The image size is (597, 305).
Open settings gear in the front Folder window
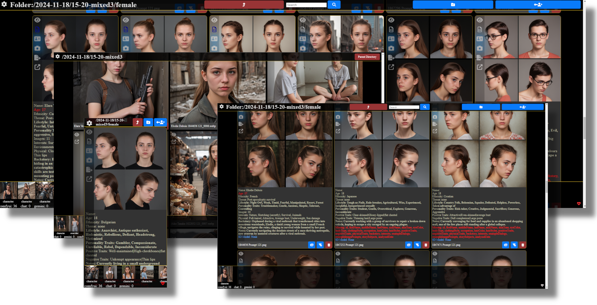tap(221, 107)
